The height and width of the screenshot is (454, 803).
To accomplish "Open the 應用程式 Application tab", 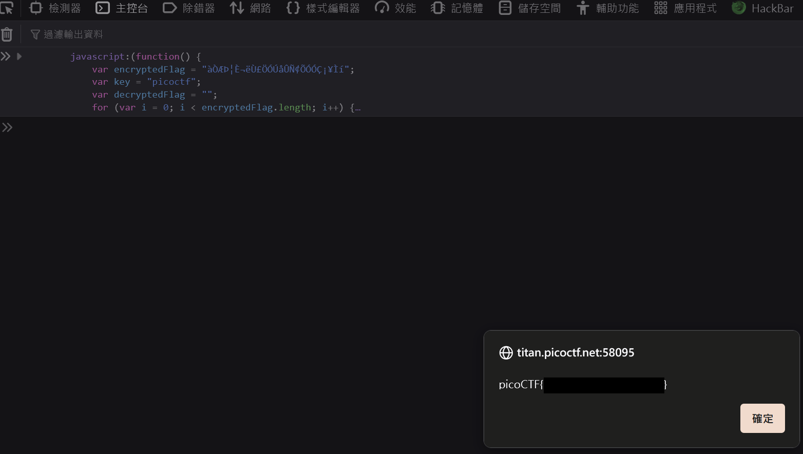I will click(685, 8).
